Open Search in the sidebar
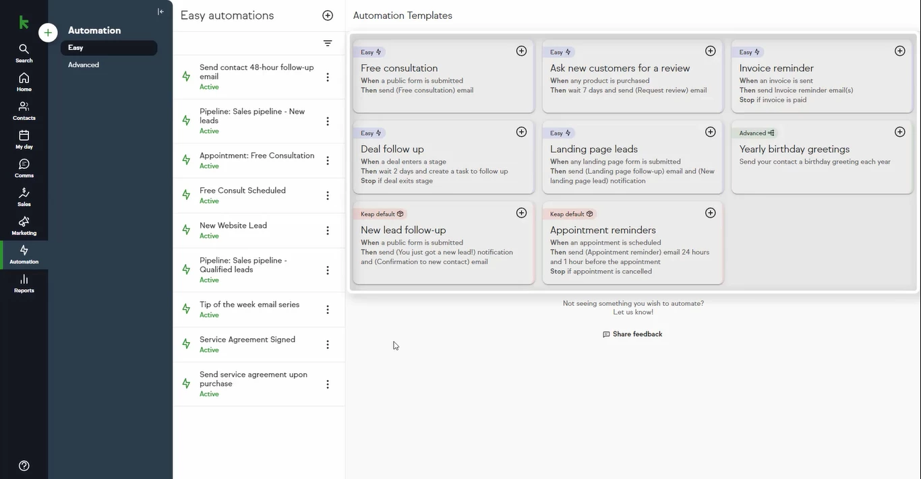Screen dimensions: 921x479 click(x=24, y=53)
